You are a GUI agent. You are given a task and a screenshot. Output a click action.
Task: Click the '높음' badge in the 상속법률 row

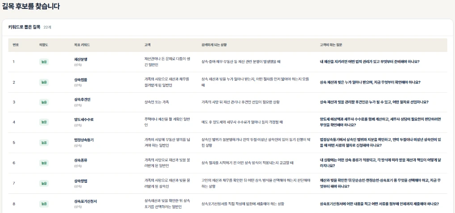coord(44,82)
